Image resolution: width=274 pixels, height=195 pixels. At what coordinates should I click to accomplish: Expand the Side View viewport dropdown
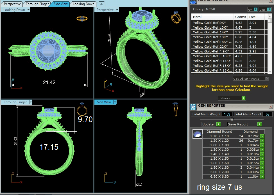point(115,102)
